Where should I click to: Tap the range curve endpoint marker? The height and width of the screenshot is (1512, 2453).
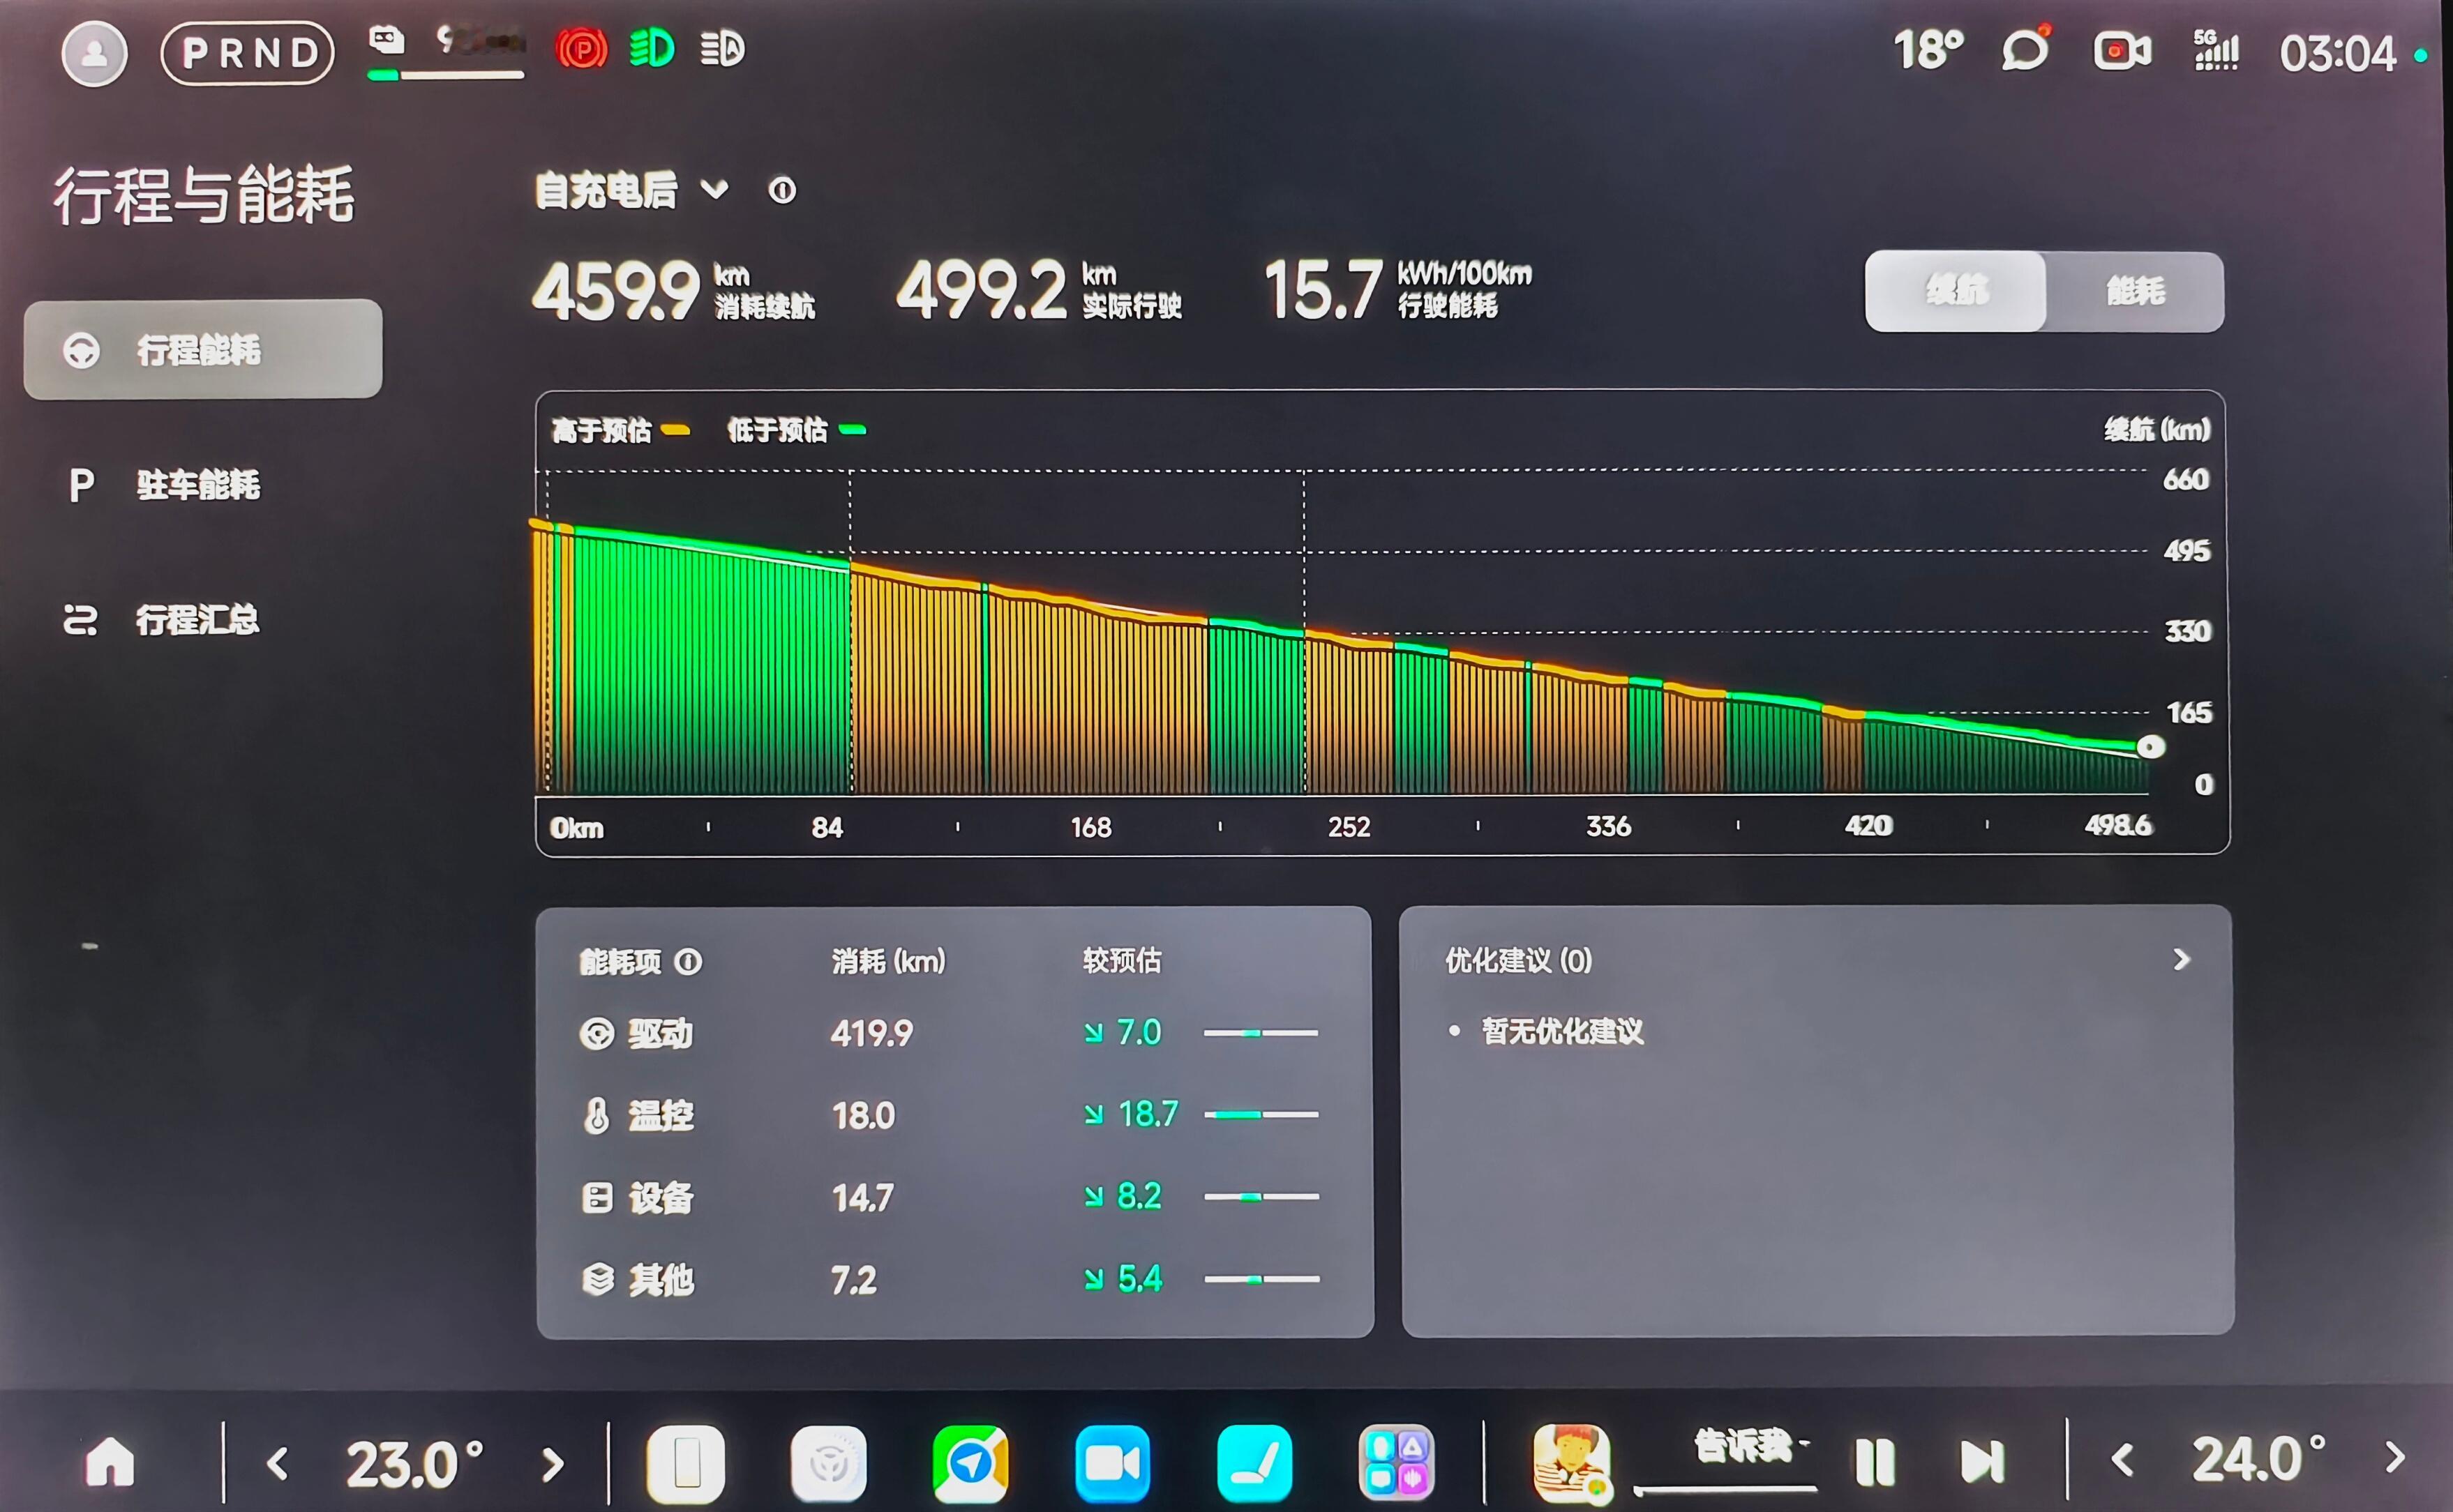2150,747
